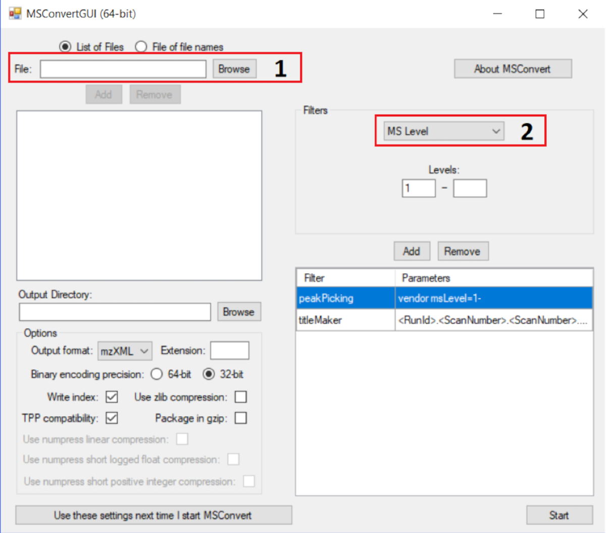
Task: Click the Extension input field
Action: coord(229,351)
